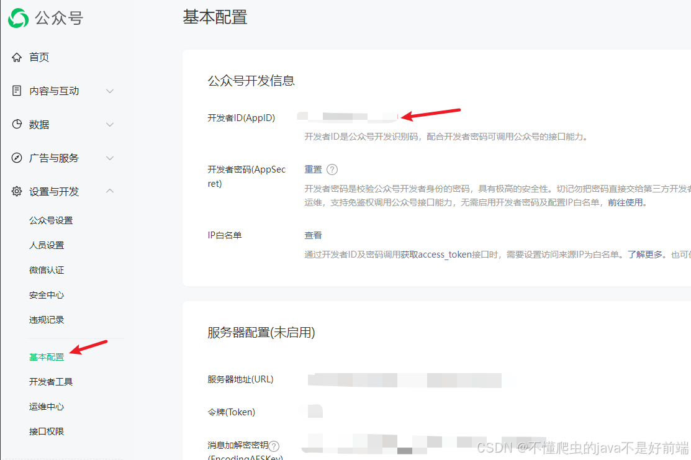The image size is (691, 460).
Task: Click the document icon beside 内容与互动
Action: click(x=17, y=91)
